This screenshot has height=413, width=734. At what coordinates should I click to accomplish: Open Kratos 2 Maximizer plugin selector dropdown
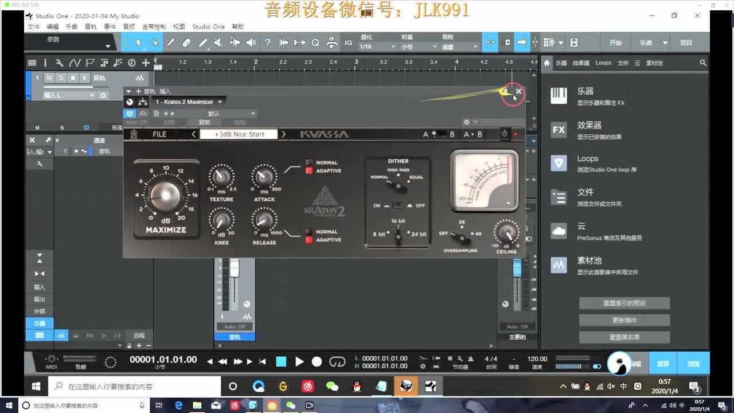189,102
